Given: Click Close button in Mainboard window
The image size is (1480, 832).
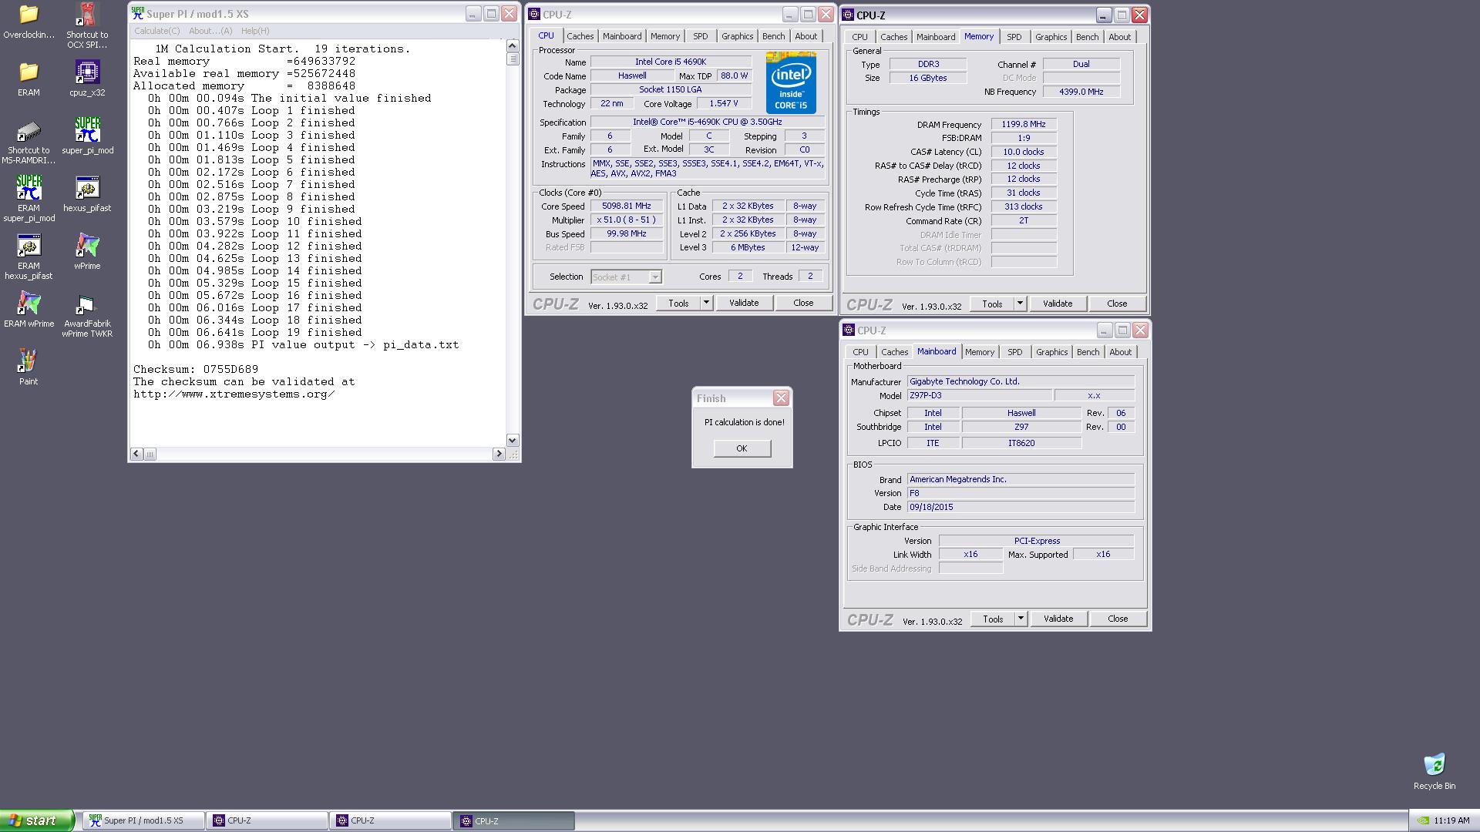Looking at the screenshot, I should (x=1118, y=619).
